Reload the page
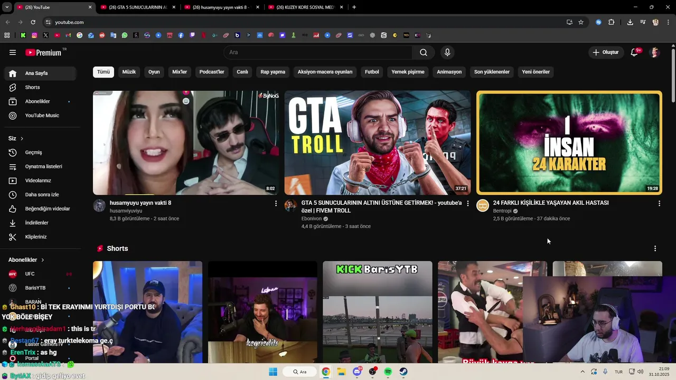Screen dimensions: 676x380 33,22
